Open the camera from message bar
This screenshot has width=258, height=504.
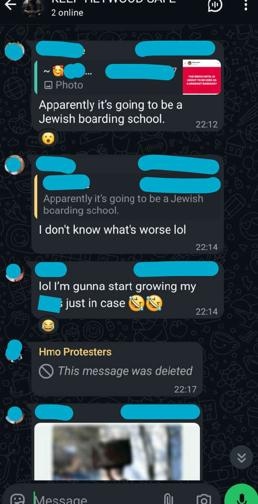[203, 499]
